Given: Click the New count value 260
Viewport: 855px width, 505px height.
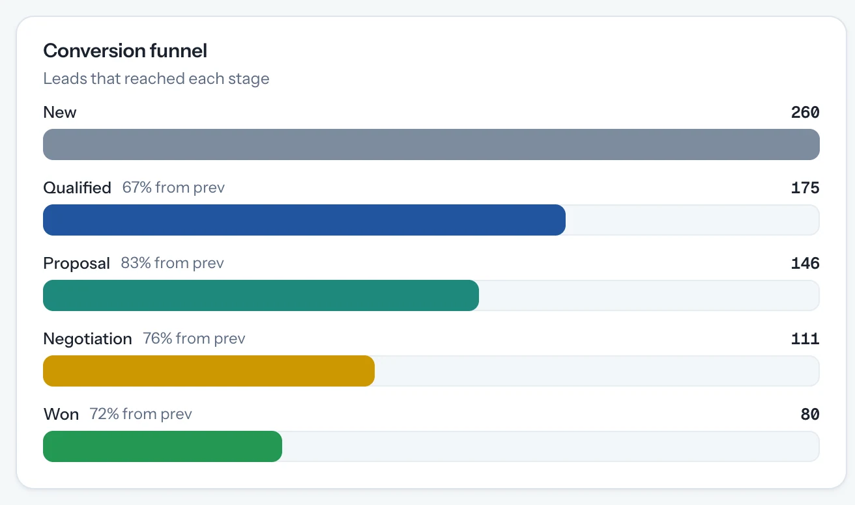Looking at the screenshot, I should click(x=805, y=113).
